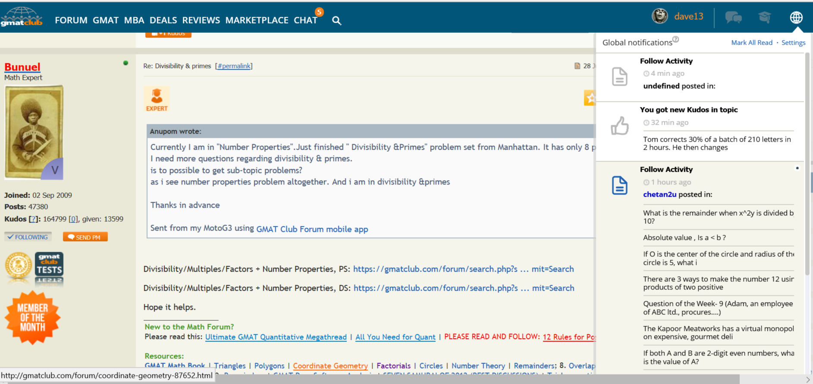Open 'The Kapoor Meatworks' topic
Screen dimensions: 813x384
[719, 333]
